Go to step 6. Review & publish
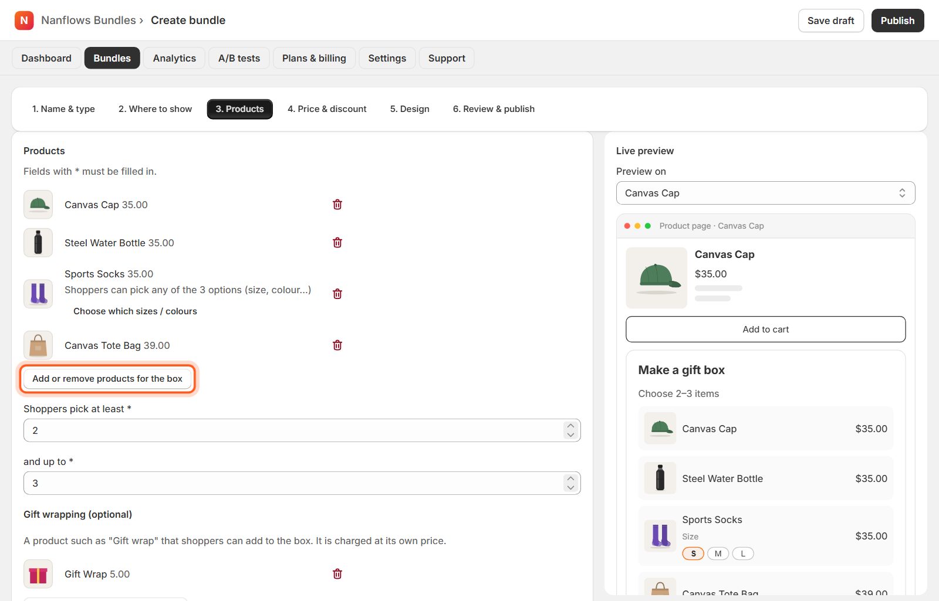This screenshot has height=601, width=939. pos(494,109)
